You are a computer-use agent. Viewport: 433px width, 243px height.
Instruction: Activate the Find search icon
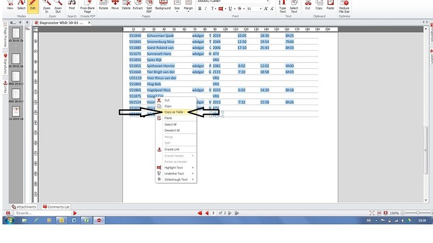pyautogui.click(x=72, y=5)
